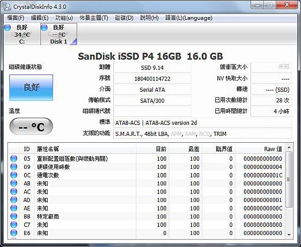Click the attribute list scrollbar thumb

[289, 179]
